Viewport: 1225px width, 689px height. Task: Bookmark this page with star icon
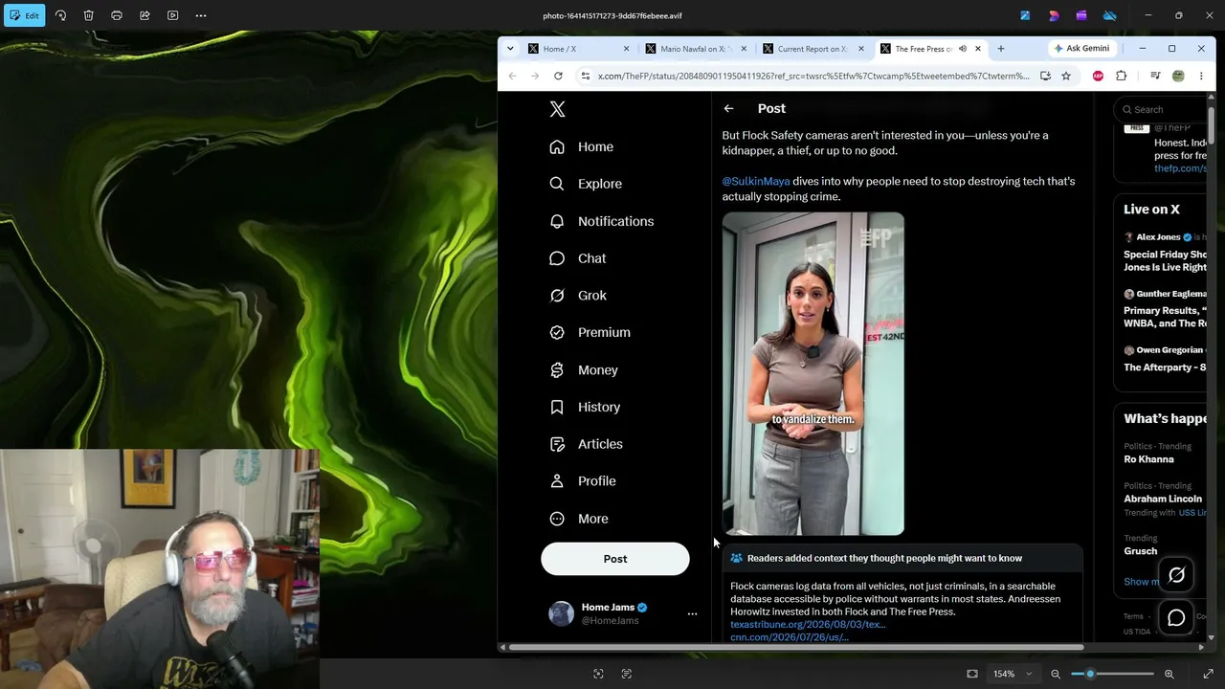1066,76
